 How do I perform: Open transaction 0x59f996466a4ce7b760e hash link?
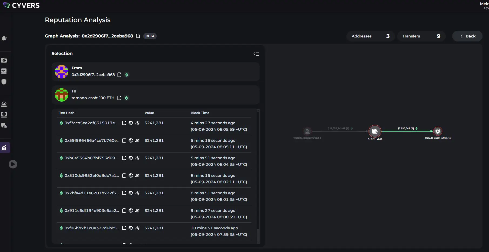click(x=92, y=140)
